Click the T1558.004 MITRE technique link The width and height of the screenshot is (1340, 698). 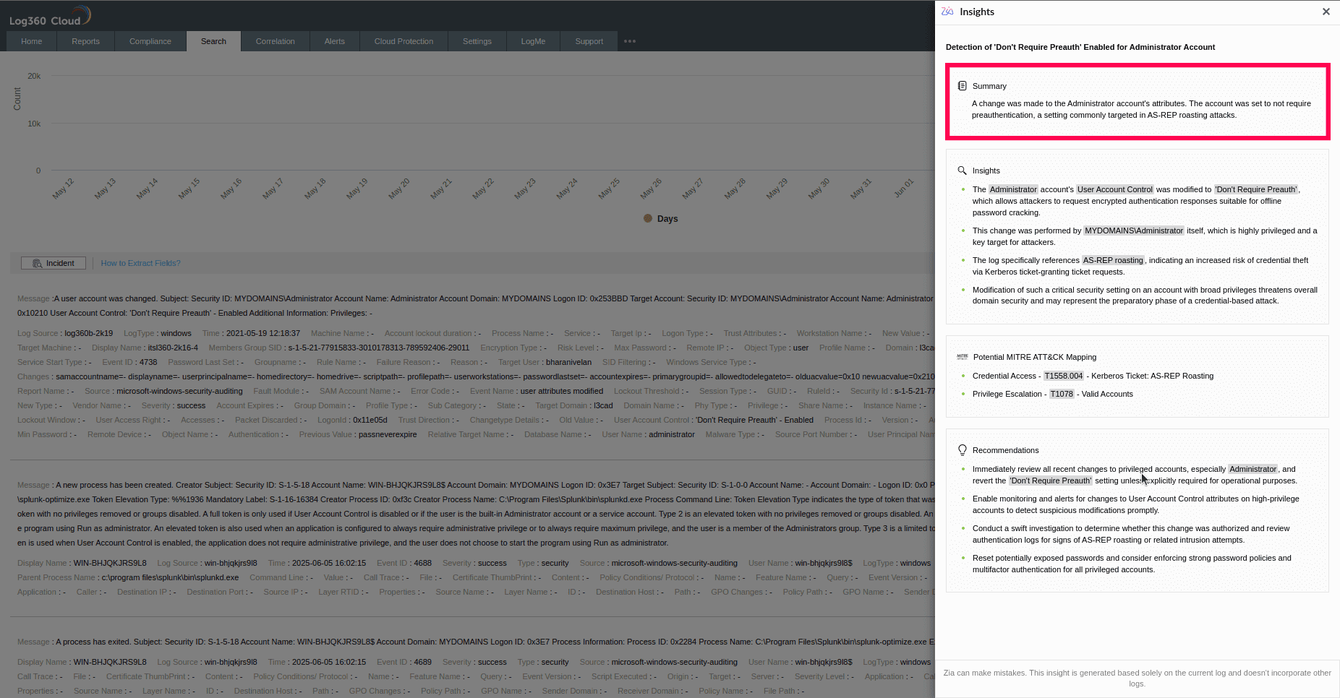click(1064, 376)
